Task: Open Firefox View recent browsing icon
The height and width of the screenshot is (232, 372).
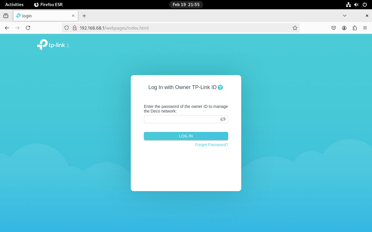Action: click(6, 16)
